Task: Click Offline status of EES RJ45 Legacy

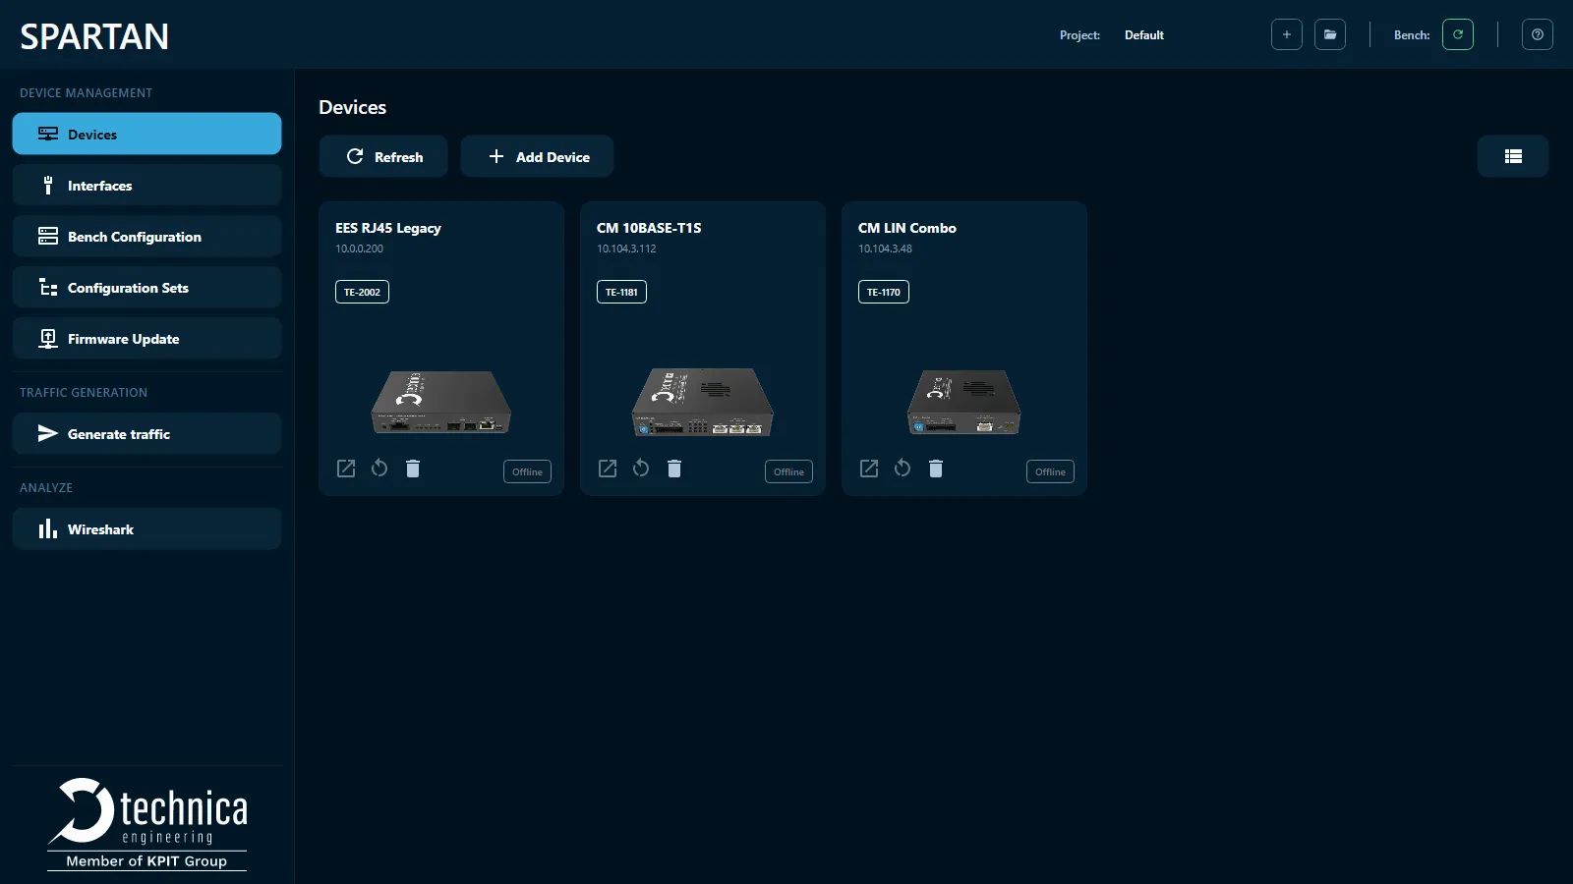Action: coord(527,471)
